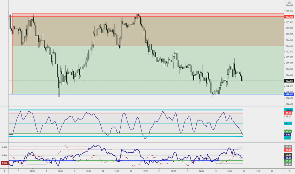Click the green 11.30 indicator level label

tap(288, 132)
